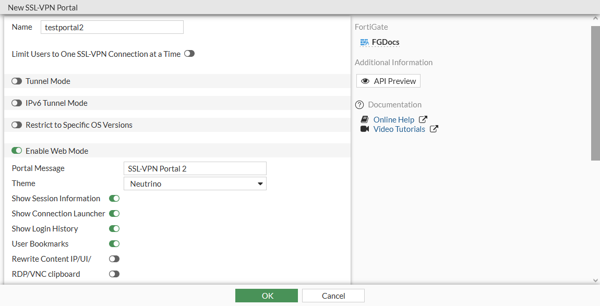Screen dimensions: 600x306
Task: Enable IPv6 Tunnel Mode
Action: coord(16,103)
